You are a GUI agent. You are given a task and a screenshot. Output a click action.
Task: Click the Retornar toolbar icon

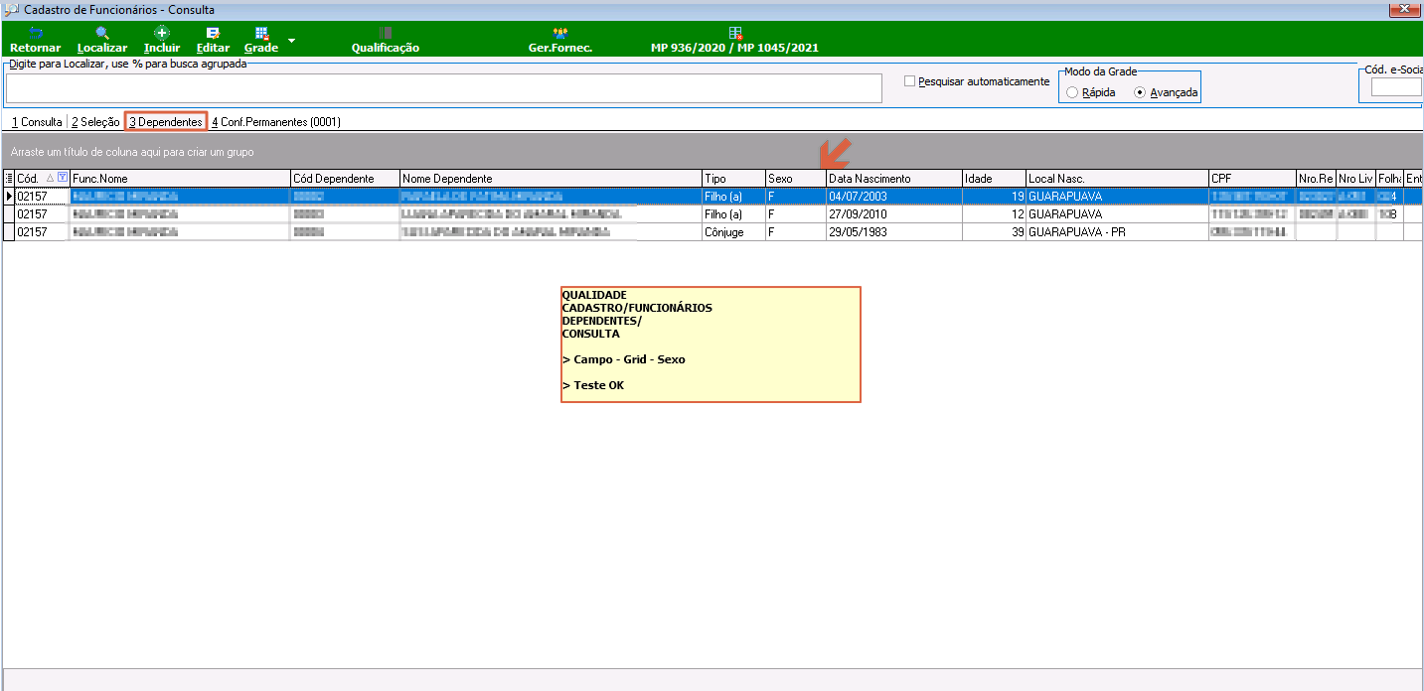[35, 40]
